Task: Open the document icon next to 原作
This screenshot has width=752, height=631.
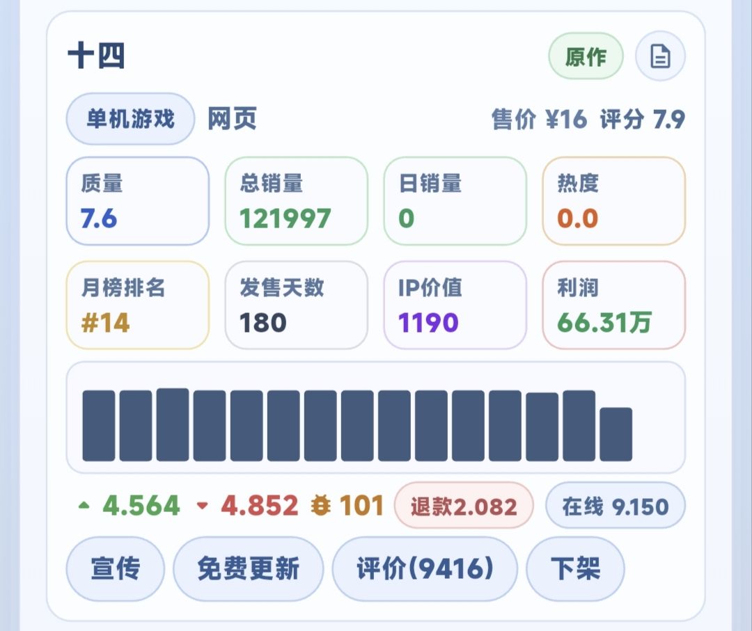Action: tap(660, 56)
